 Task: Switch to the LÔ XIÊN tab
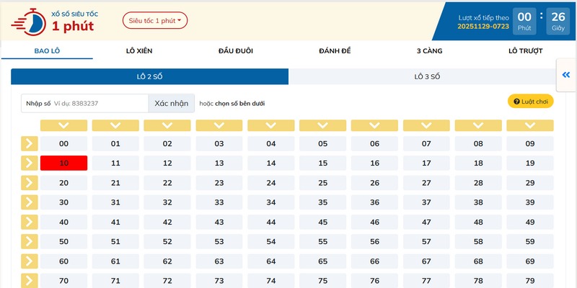click(x=139, y=50)
